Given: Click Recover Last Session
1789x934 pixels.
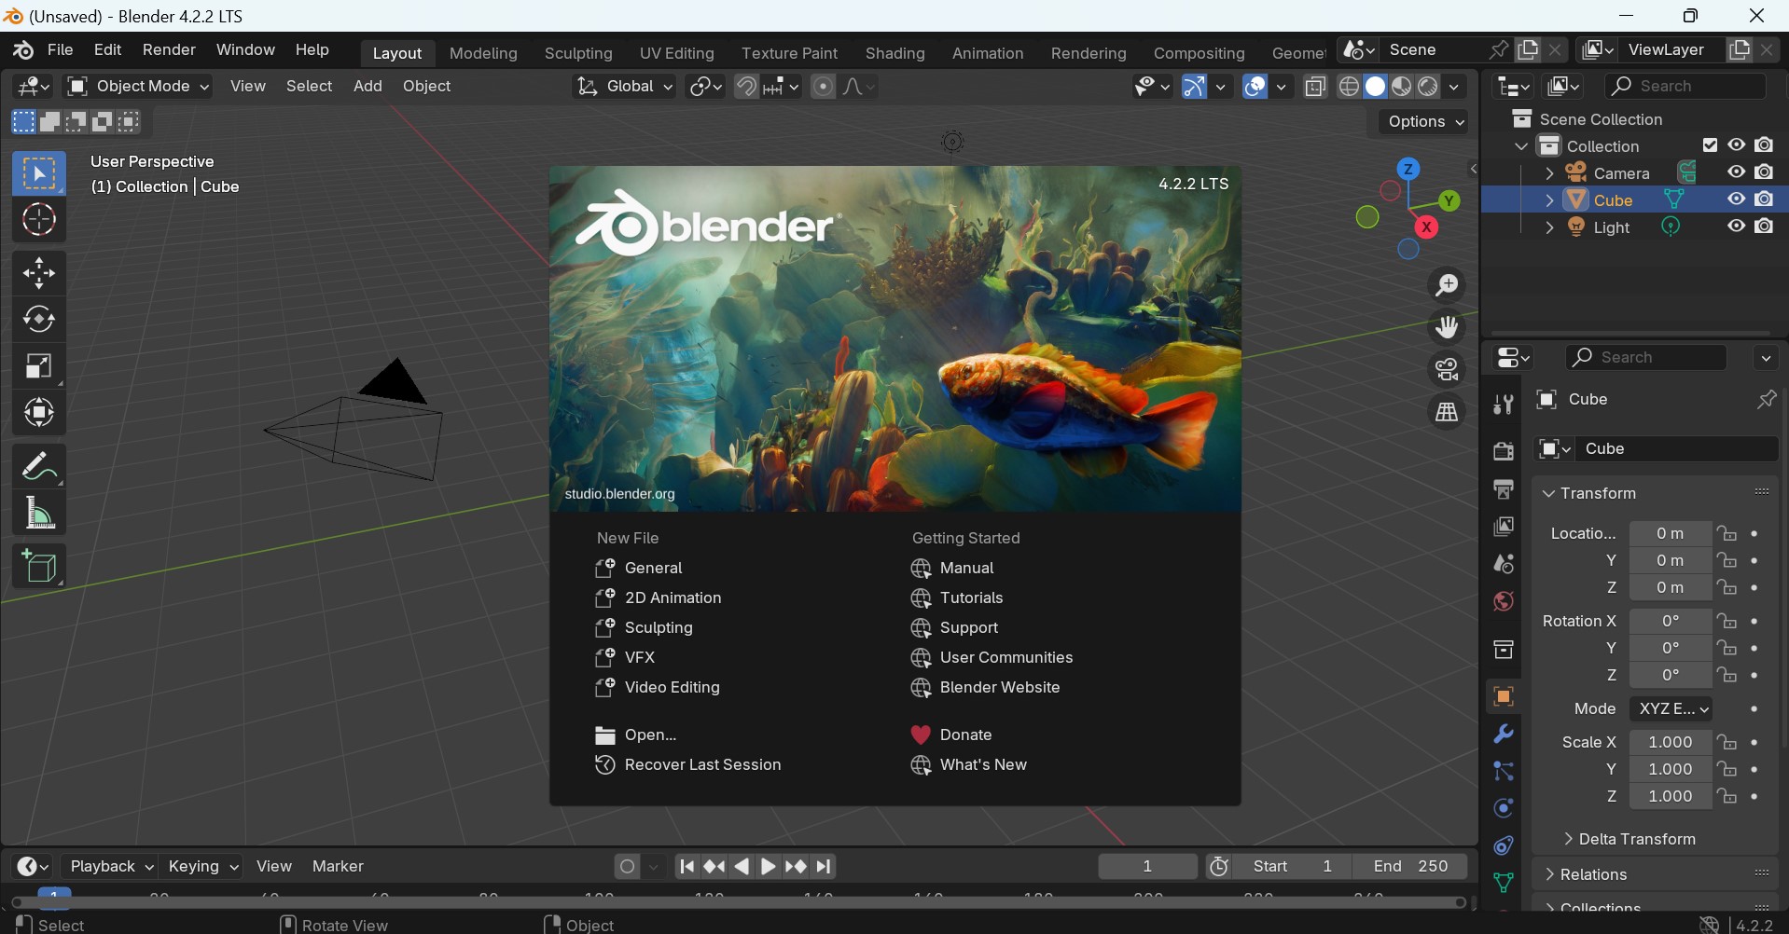Looking at the screenshot, I should 688,766.
